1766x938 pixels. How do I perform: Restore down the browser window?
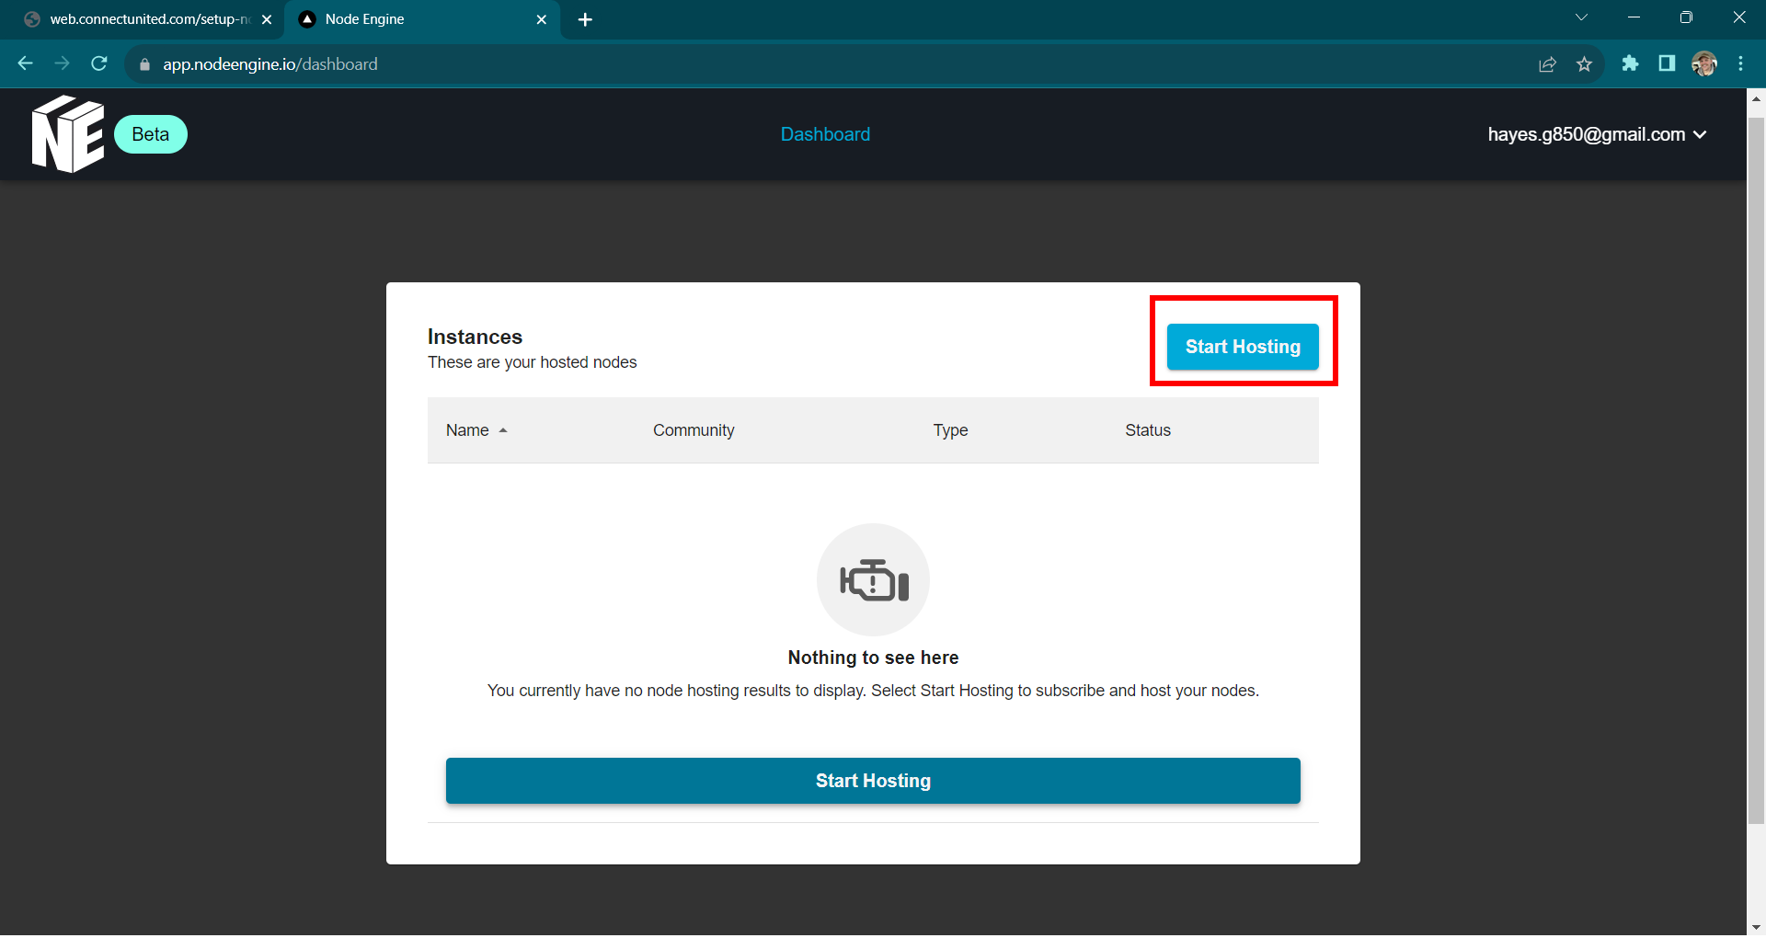[x=1686, y=17]
